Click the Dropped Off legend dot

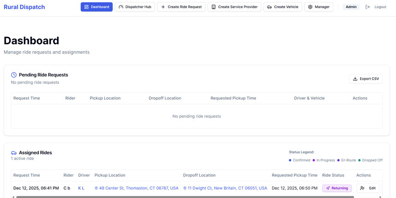coord(359,160)
